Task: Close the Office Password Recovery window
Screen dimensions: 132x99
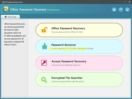Action: (129, 2)
